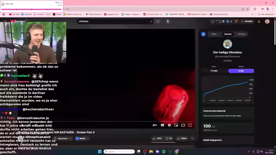Image resolution: width=276 pixels, height=155 pixels.
Task: Open browser extensions puzzle icon
Action: pyautogui.click(x=255, y=9)
